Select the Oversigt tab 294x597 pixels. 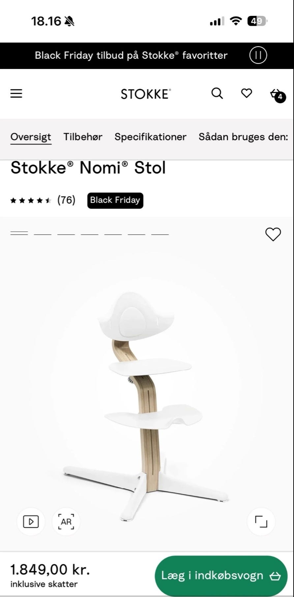click(31, 137)
